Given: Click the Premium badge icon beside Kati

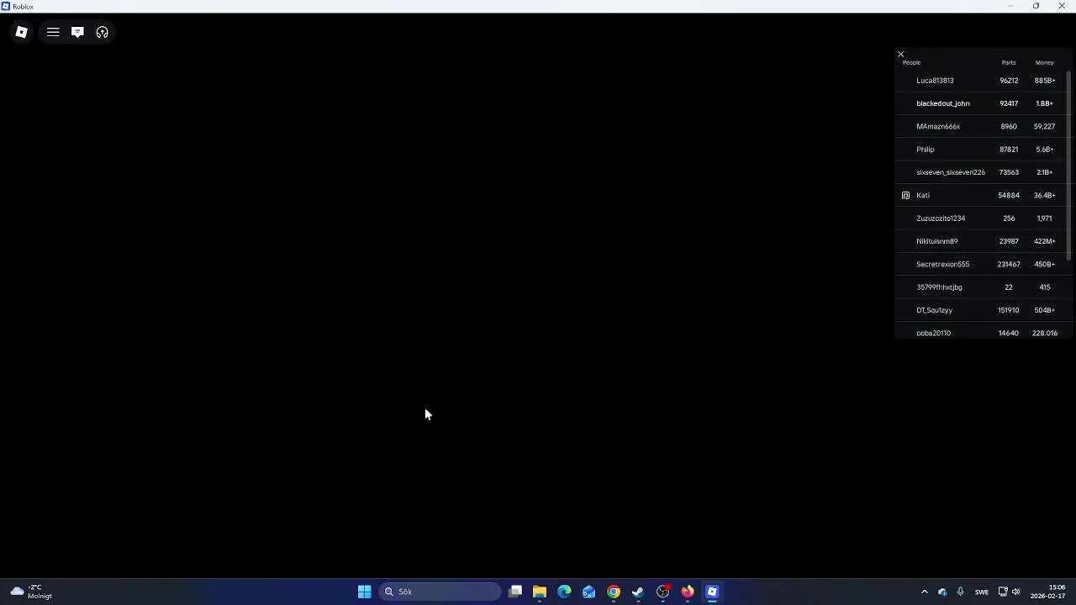Looking at the screenshot, I should tap(905, 195).
